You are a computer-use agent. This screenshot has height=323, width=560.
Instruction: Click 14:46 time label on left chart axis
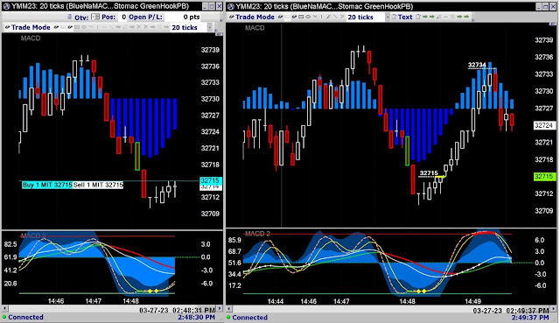[x=56, y=301]
